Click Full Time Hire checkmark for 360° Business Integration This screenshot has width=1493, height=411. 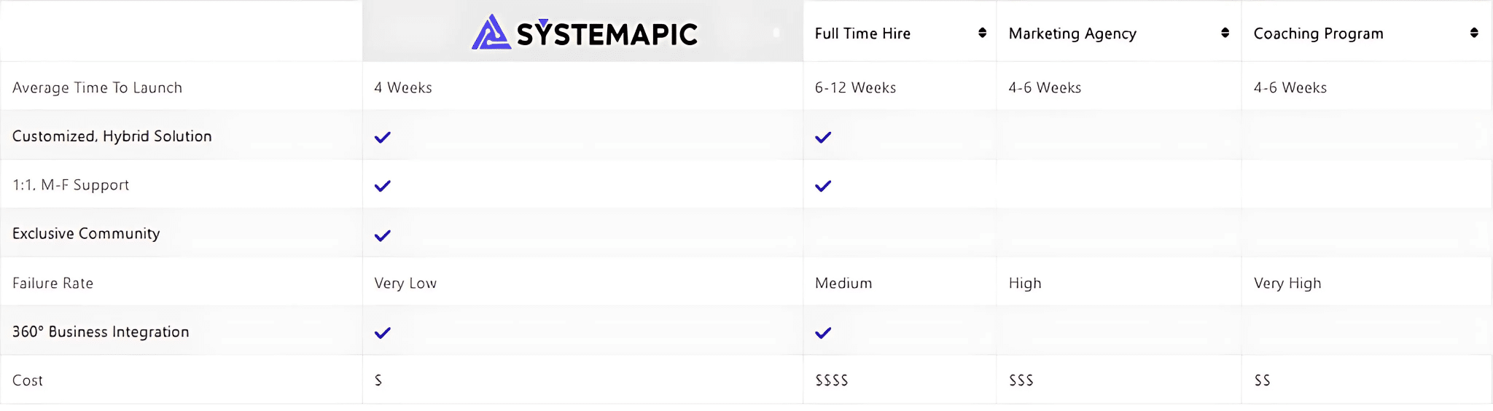[823, 333]
